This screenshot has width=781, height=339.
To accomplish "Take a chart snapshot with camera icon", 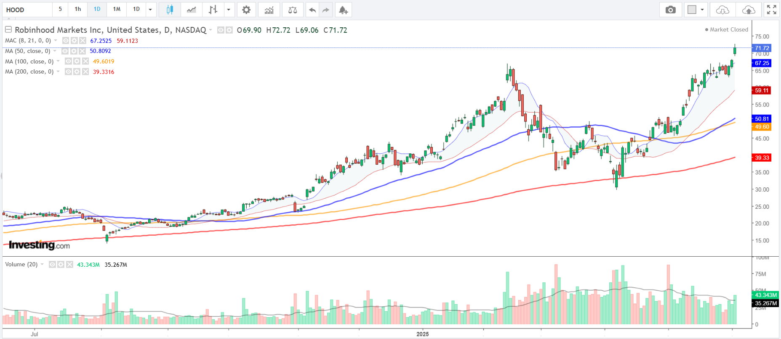I will pos(670,10).
